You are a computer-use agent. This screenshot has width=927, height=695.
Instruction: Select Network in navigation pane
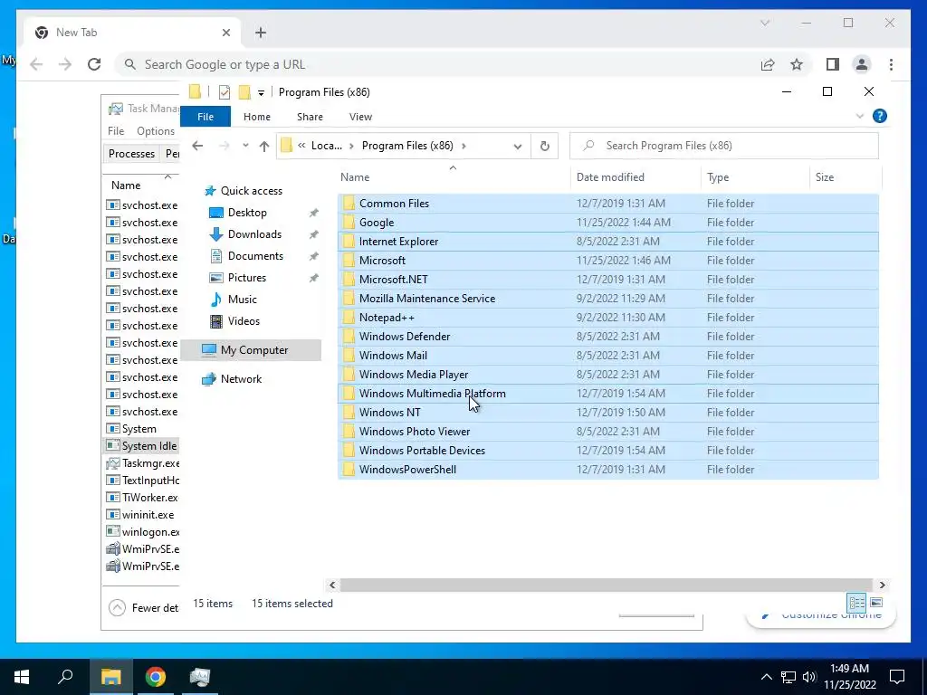pos(241,379)
